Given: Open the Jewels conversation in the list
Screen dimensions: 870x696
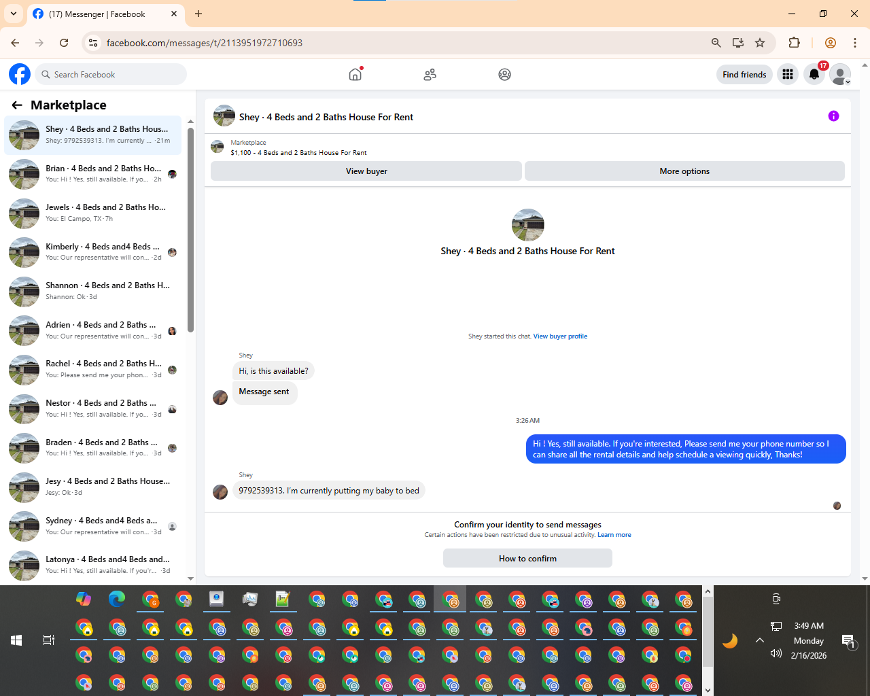Looking at the screenshot, I should 93,213.
